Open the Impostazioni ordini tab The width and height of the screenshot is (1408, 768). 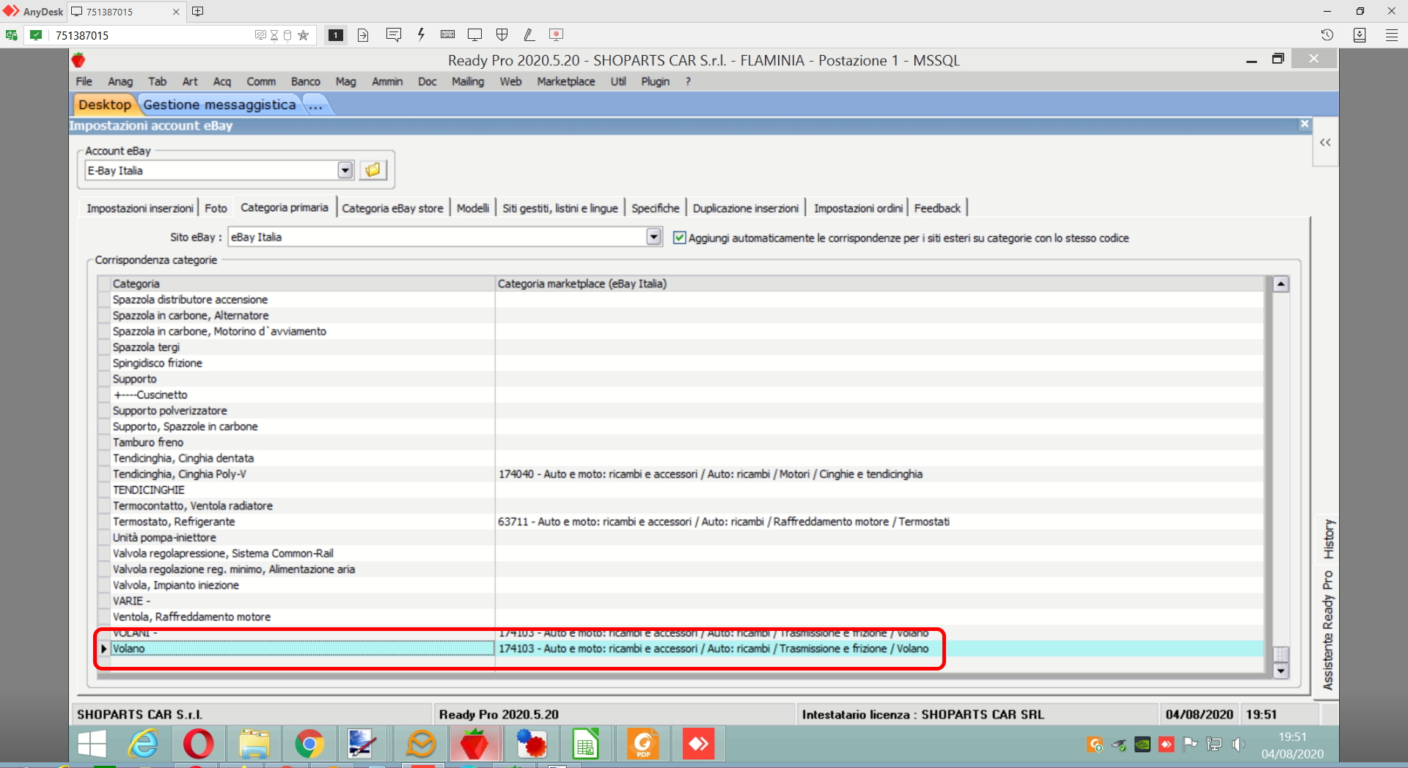[858, 208]
